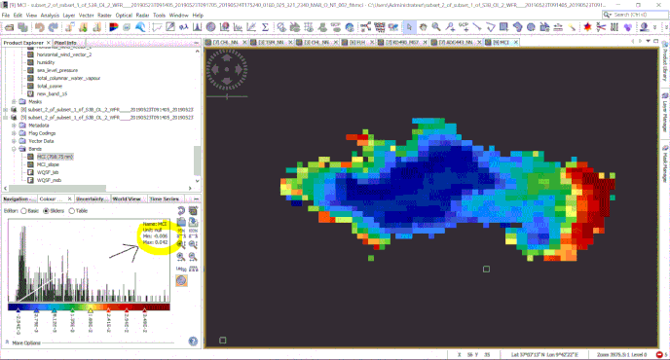Select the zoom magnifier tool in toolbar

436,27
